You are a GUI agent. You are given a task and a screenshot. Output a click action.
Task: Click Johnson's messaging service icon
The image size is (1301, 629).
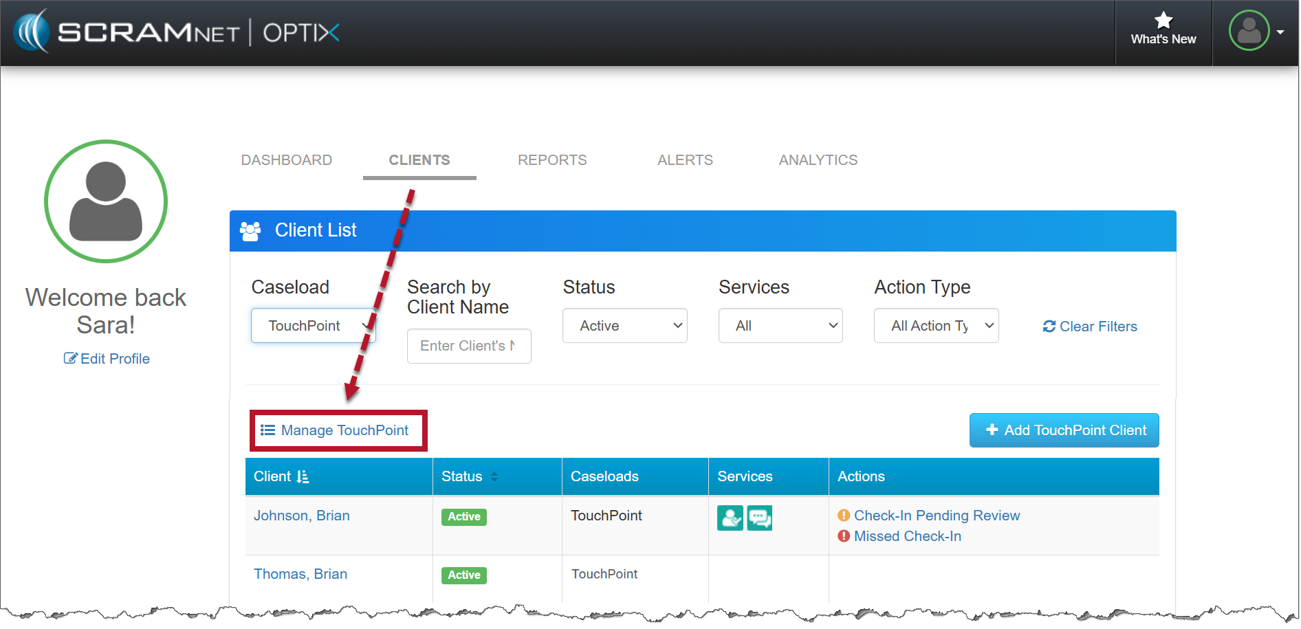760,518
